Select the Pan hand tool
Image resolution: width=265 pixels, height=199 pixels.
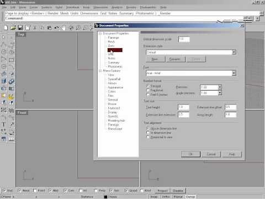(63, 28)
